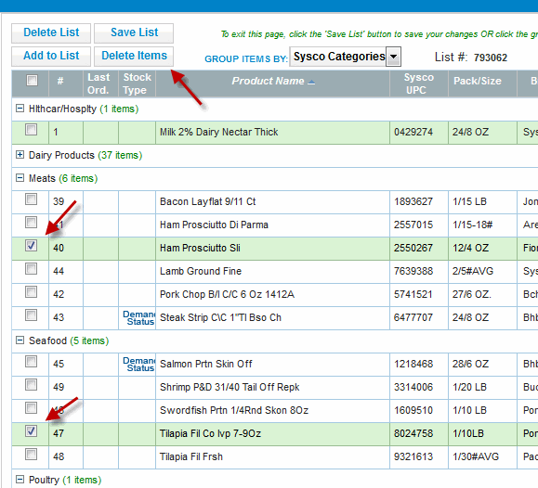Check the Bacon Layflat 9/11 Ct checkbox
Image resolution: width=538 pixels, height=488 pixels.
pos(32,199)
